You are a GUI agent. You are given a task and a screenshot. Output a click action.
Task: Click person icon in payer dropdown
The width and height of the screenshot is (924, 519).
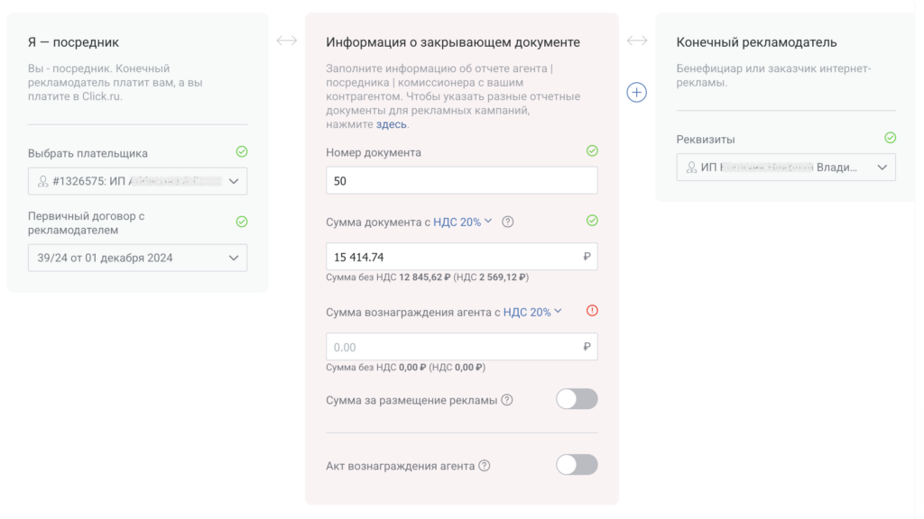pos(43,181)
